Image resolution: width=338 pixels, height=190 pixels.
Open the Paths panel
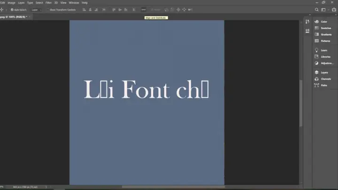(321, 85)
